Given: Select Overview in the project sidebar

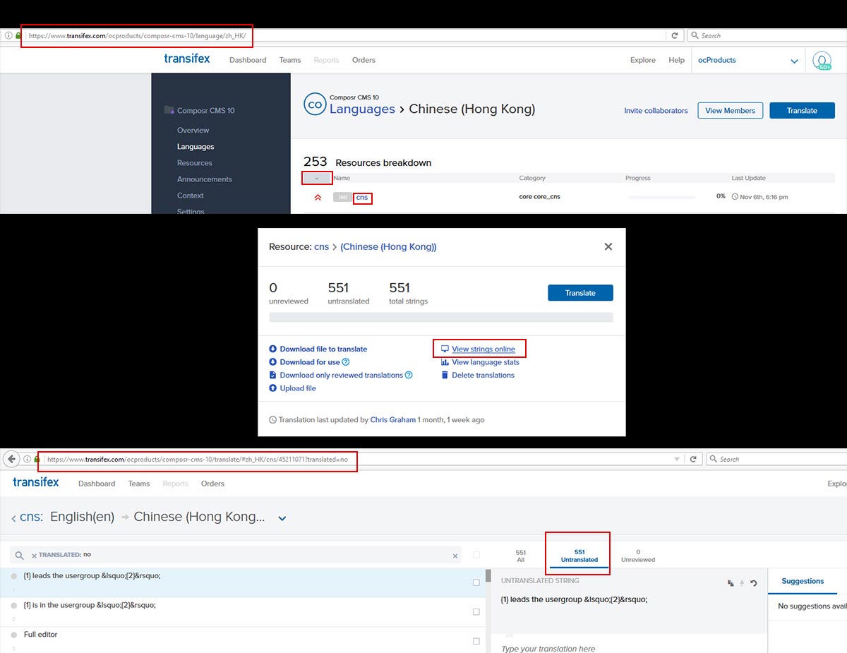Looking at the screenshot, I should (x=193, y=131).
